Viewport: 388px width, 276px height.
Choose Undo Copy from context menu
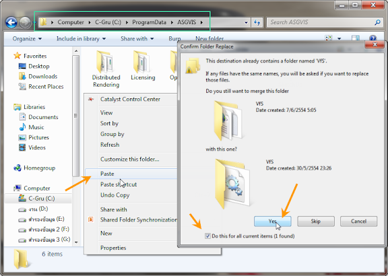pos(115,195)
